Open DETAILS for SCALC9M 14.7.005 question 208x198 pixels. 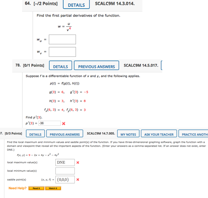(35, 134)
